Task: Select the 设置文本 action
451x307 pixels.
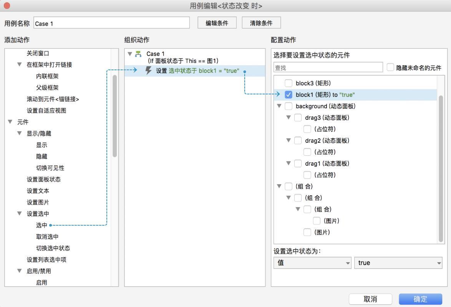Action: pos(38,191)
